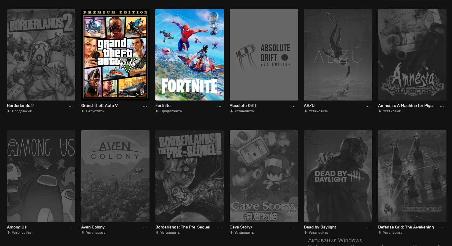Screen dimensions: 452x246
Task: Install Aven Colony via 'Установить'
Action: pyautogui.click(x=93, y=233)
